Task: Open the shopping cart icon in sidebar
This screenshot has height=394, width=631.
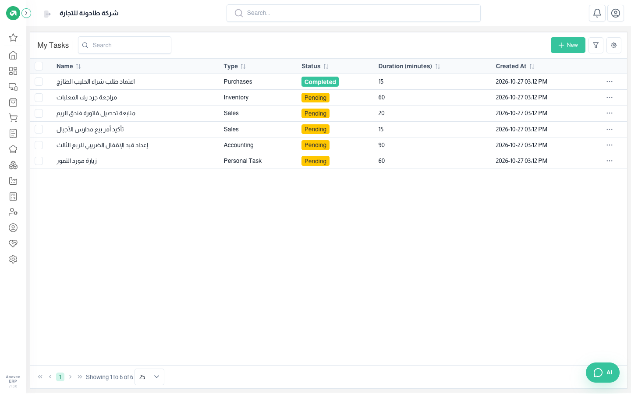Action: coord(13,118)
